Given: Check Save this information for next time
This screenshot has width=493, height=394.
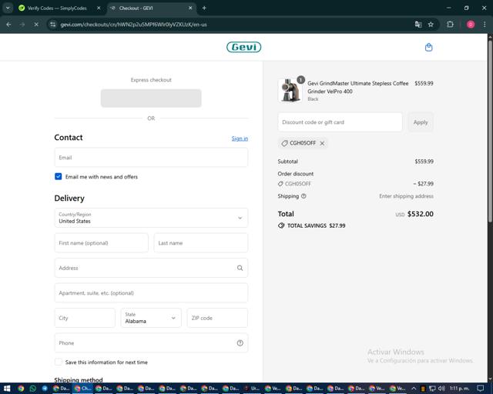Looking at the screenshot, I should [59, 362].
